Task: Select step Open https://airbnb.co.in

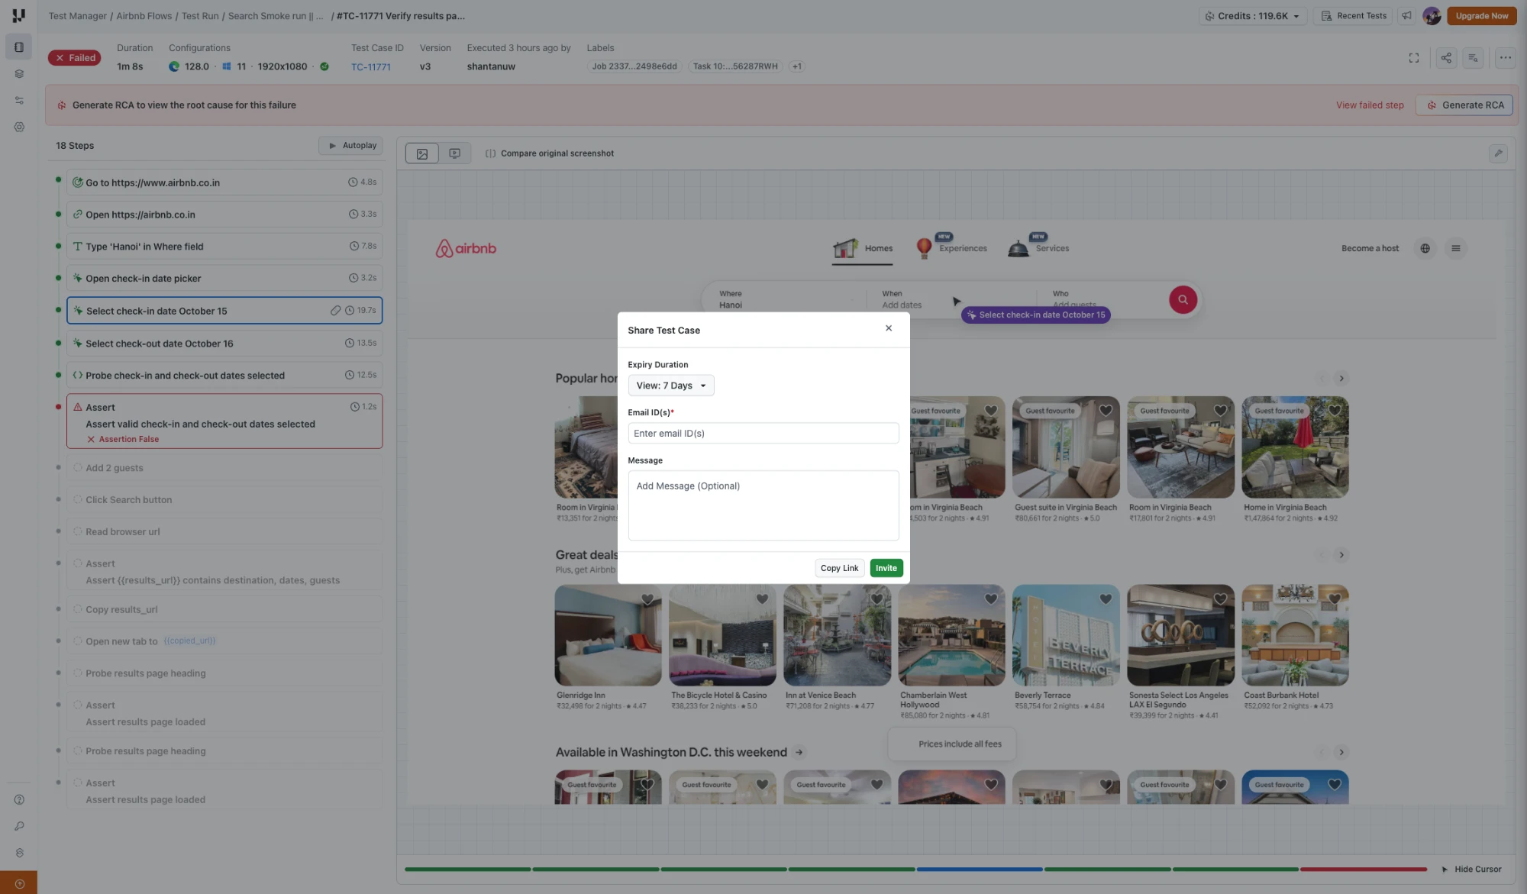Action: pyautogui.click(x=224, y=215)
